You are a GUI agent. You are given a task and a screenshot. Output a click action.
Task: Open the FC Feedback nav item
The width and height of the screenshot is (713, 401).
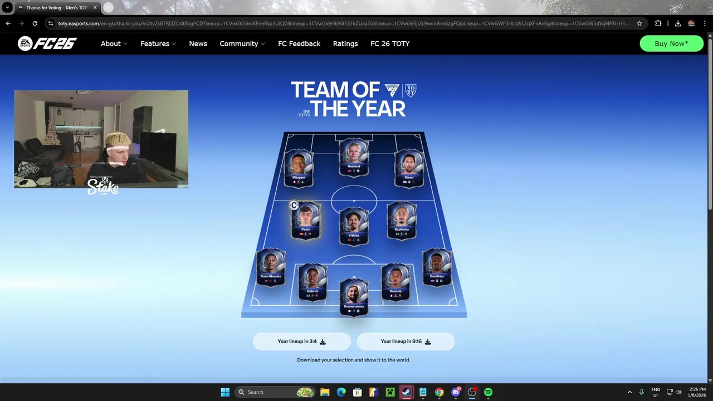pos(299,43)
